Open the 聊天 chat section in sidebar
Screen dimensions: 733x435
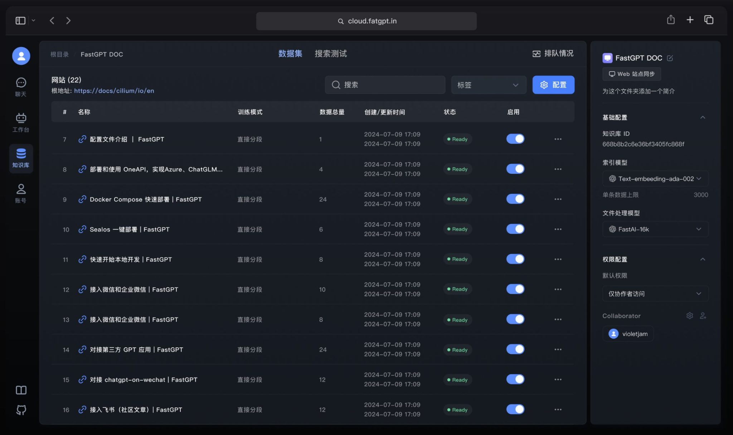coord(21,85)
